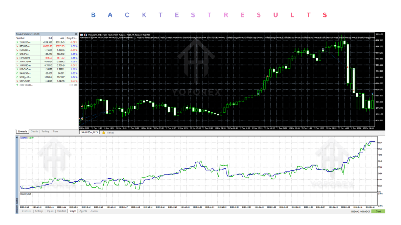This screenshot has width=401, height=225.
Task: Switch to the Symbols tab in Market Watch
Action: [x=22, y=132]
